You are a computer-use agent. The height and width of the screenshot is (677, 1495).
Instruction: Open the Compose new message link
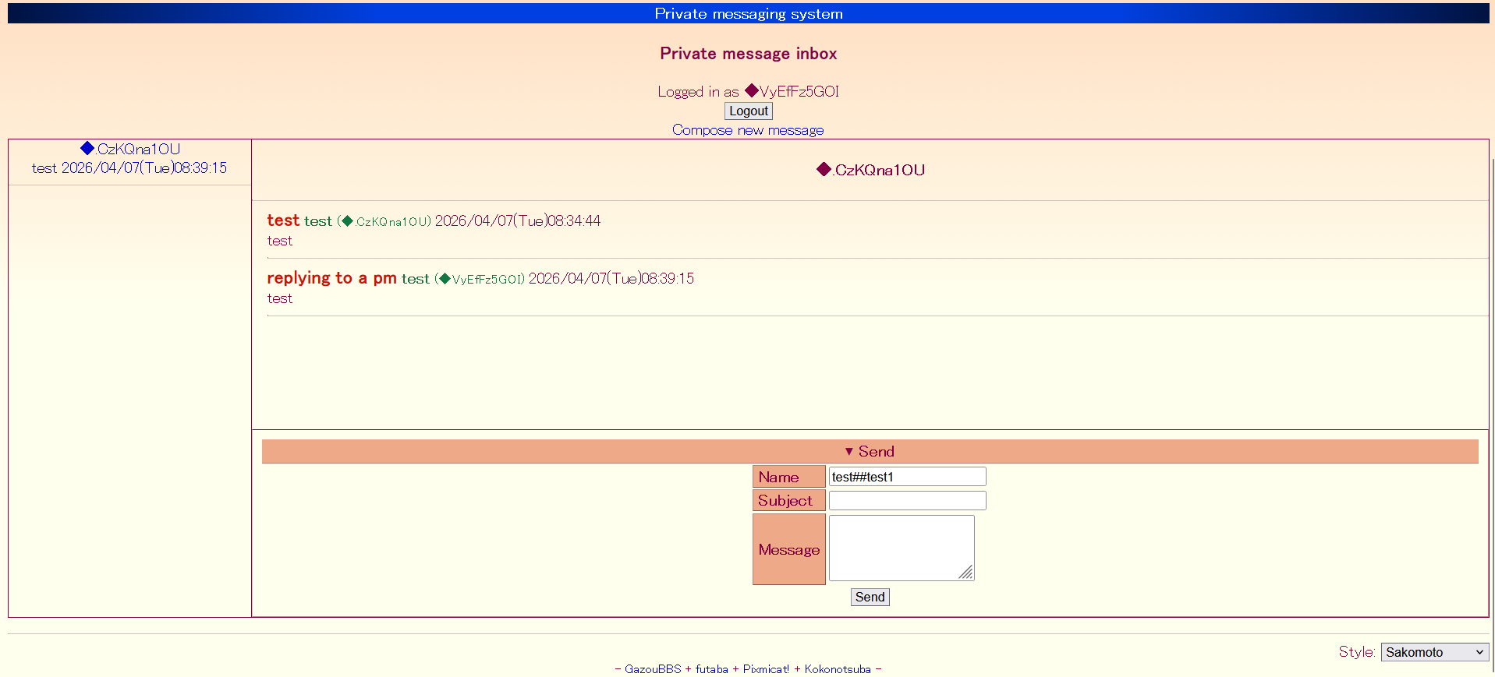pos(747,130)
